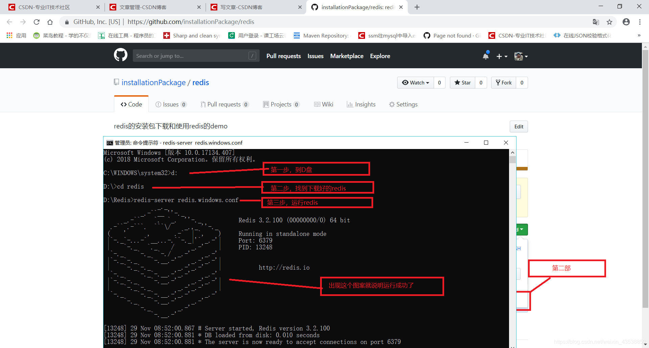Open the 在线JSON校验 bookmark
649x348 pixels.
tap(582, 35)
